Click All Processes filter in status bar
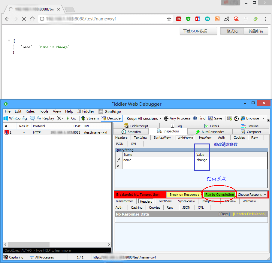Screen dimensions: 272x263 [x=42, y=257]
